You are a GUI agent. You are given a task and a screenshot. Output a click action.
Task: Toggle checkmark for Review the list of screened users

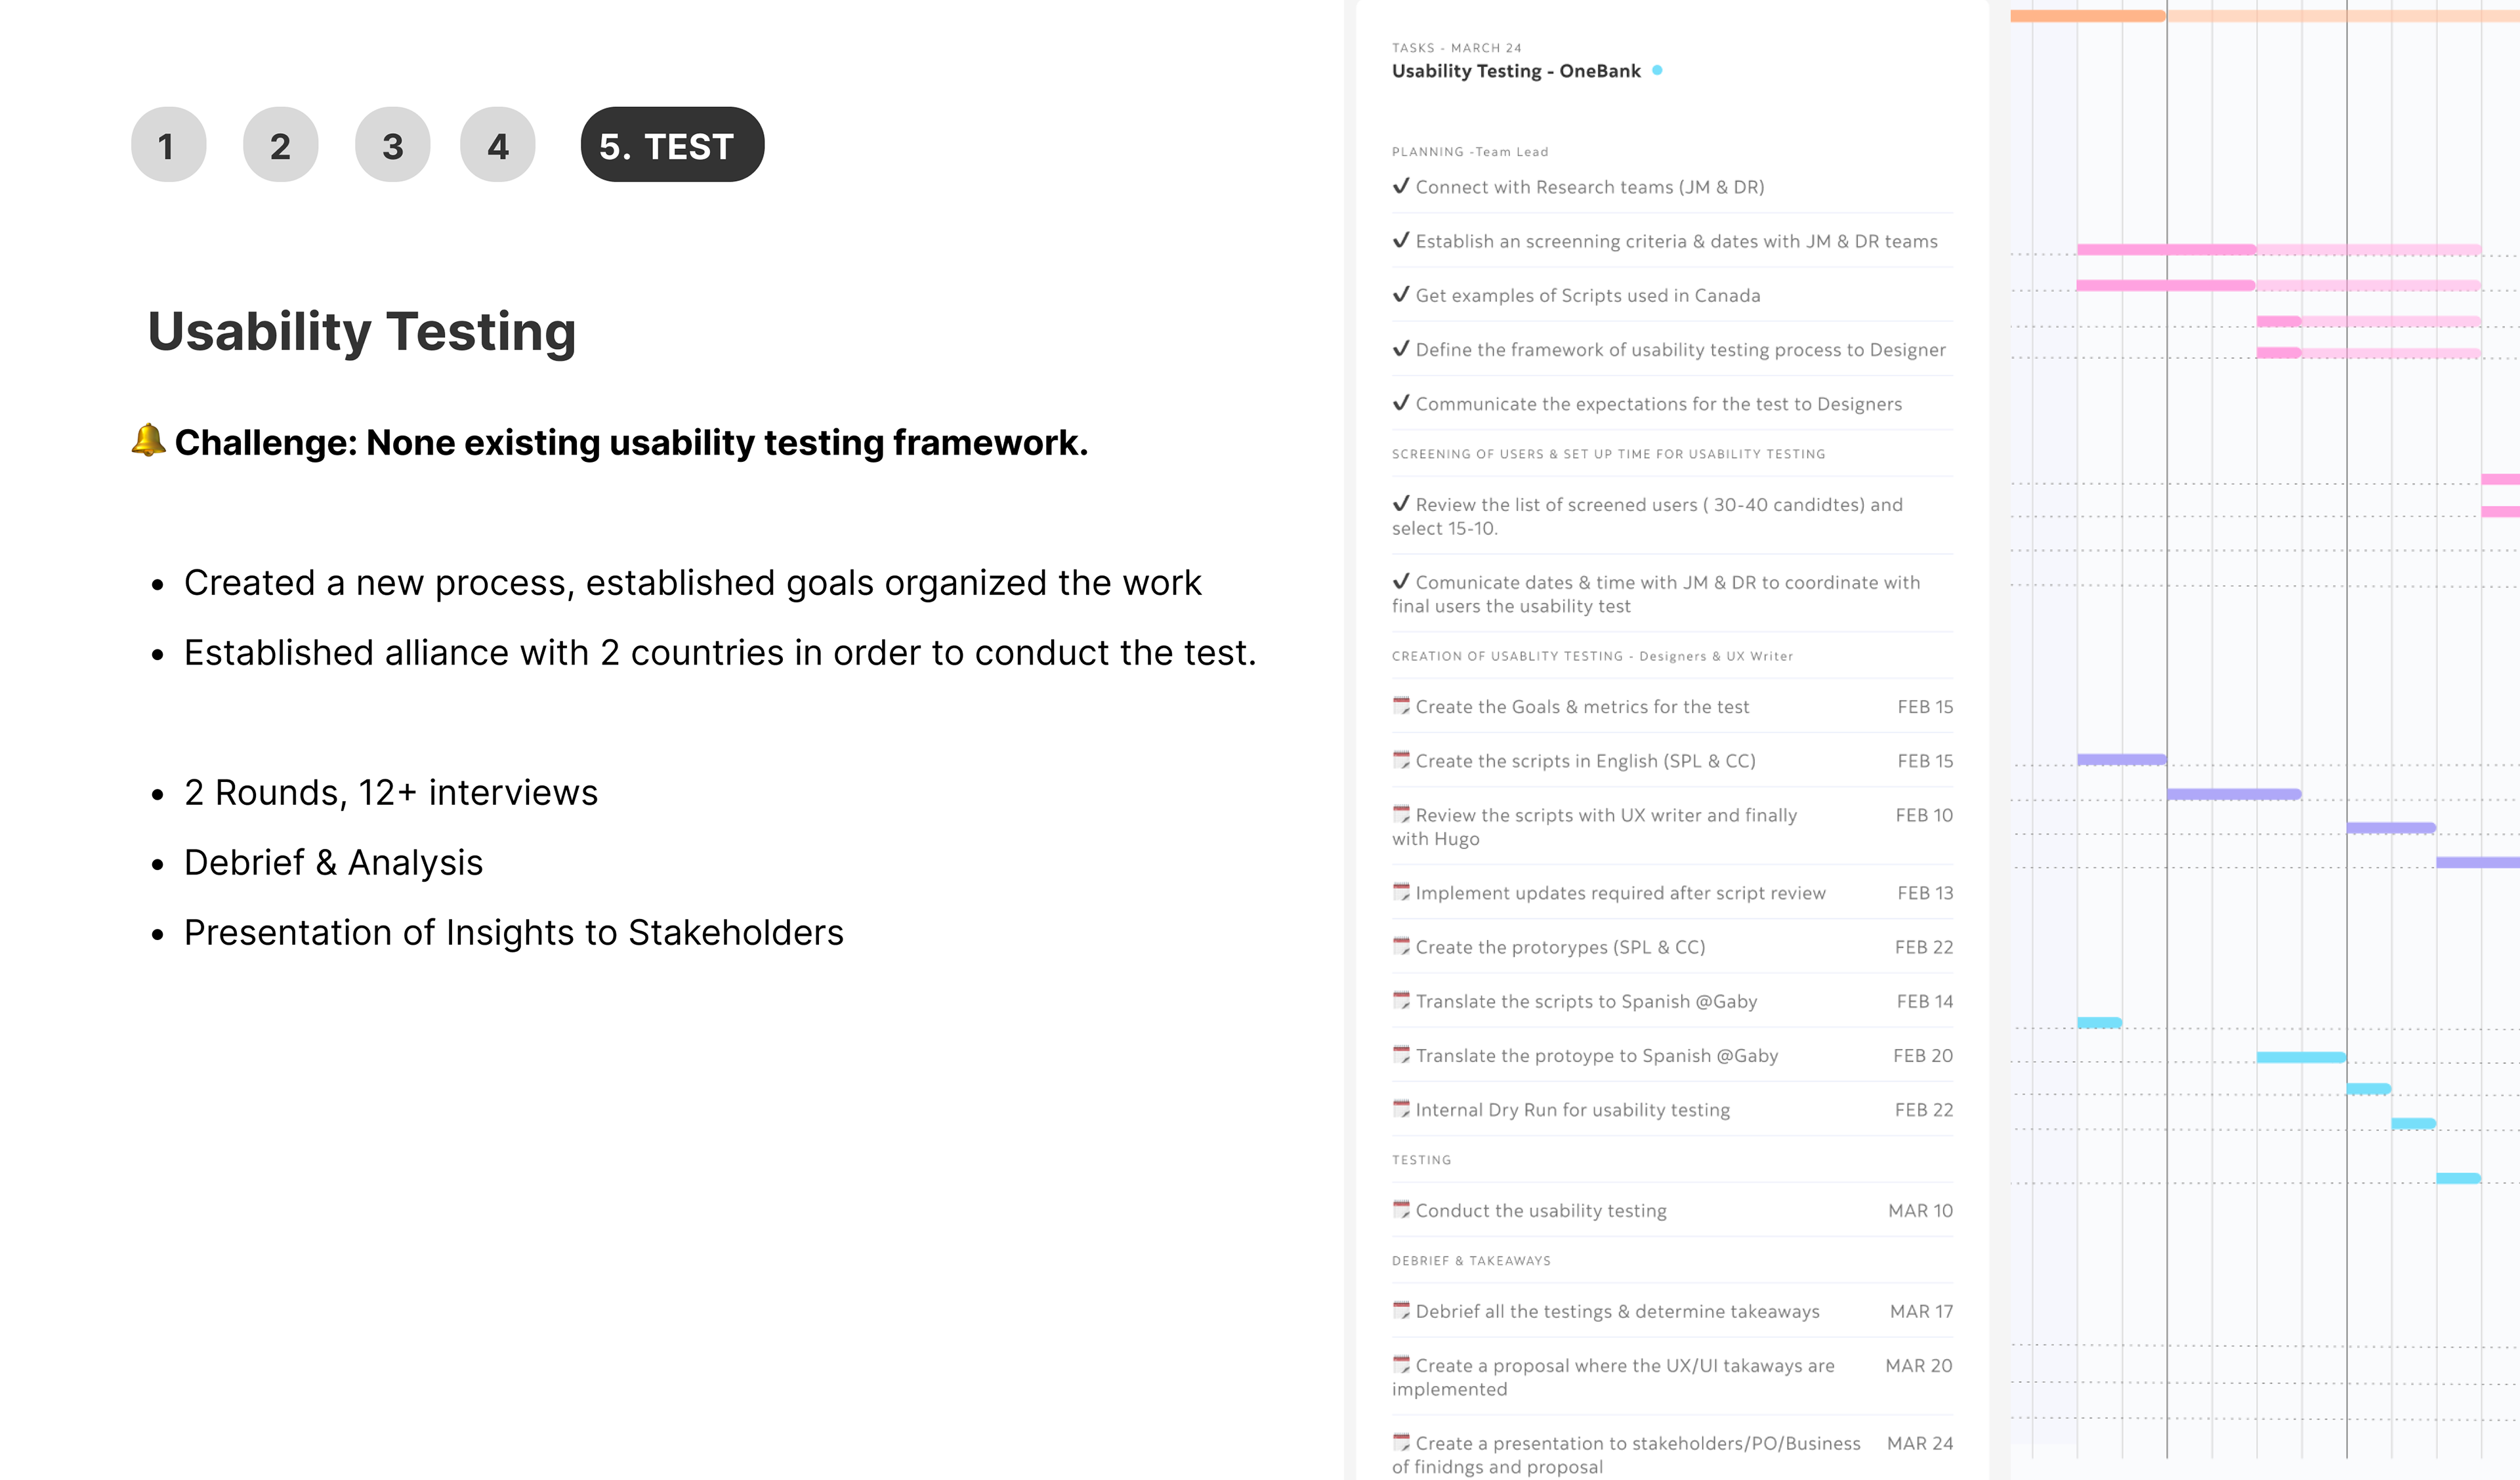[1401, 503]
